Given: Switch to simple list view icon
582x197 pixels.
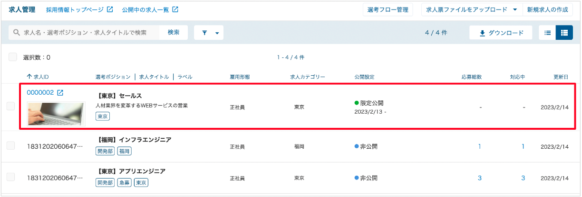Looking at the screenshot, I should pos(547,33).
